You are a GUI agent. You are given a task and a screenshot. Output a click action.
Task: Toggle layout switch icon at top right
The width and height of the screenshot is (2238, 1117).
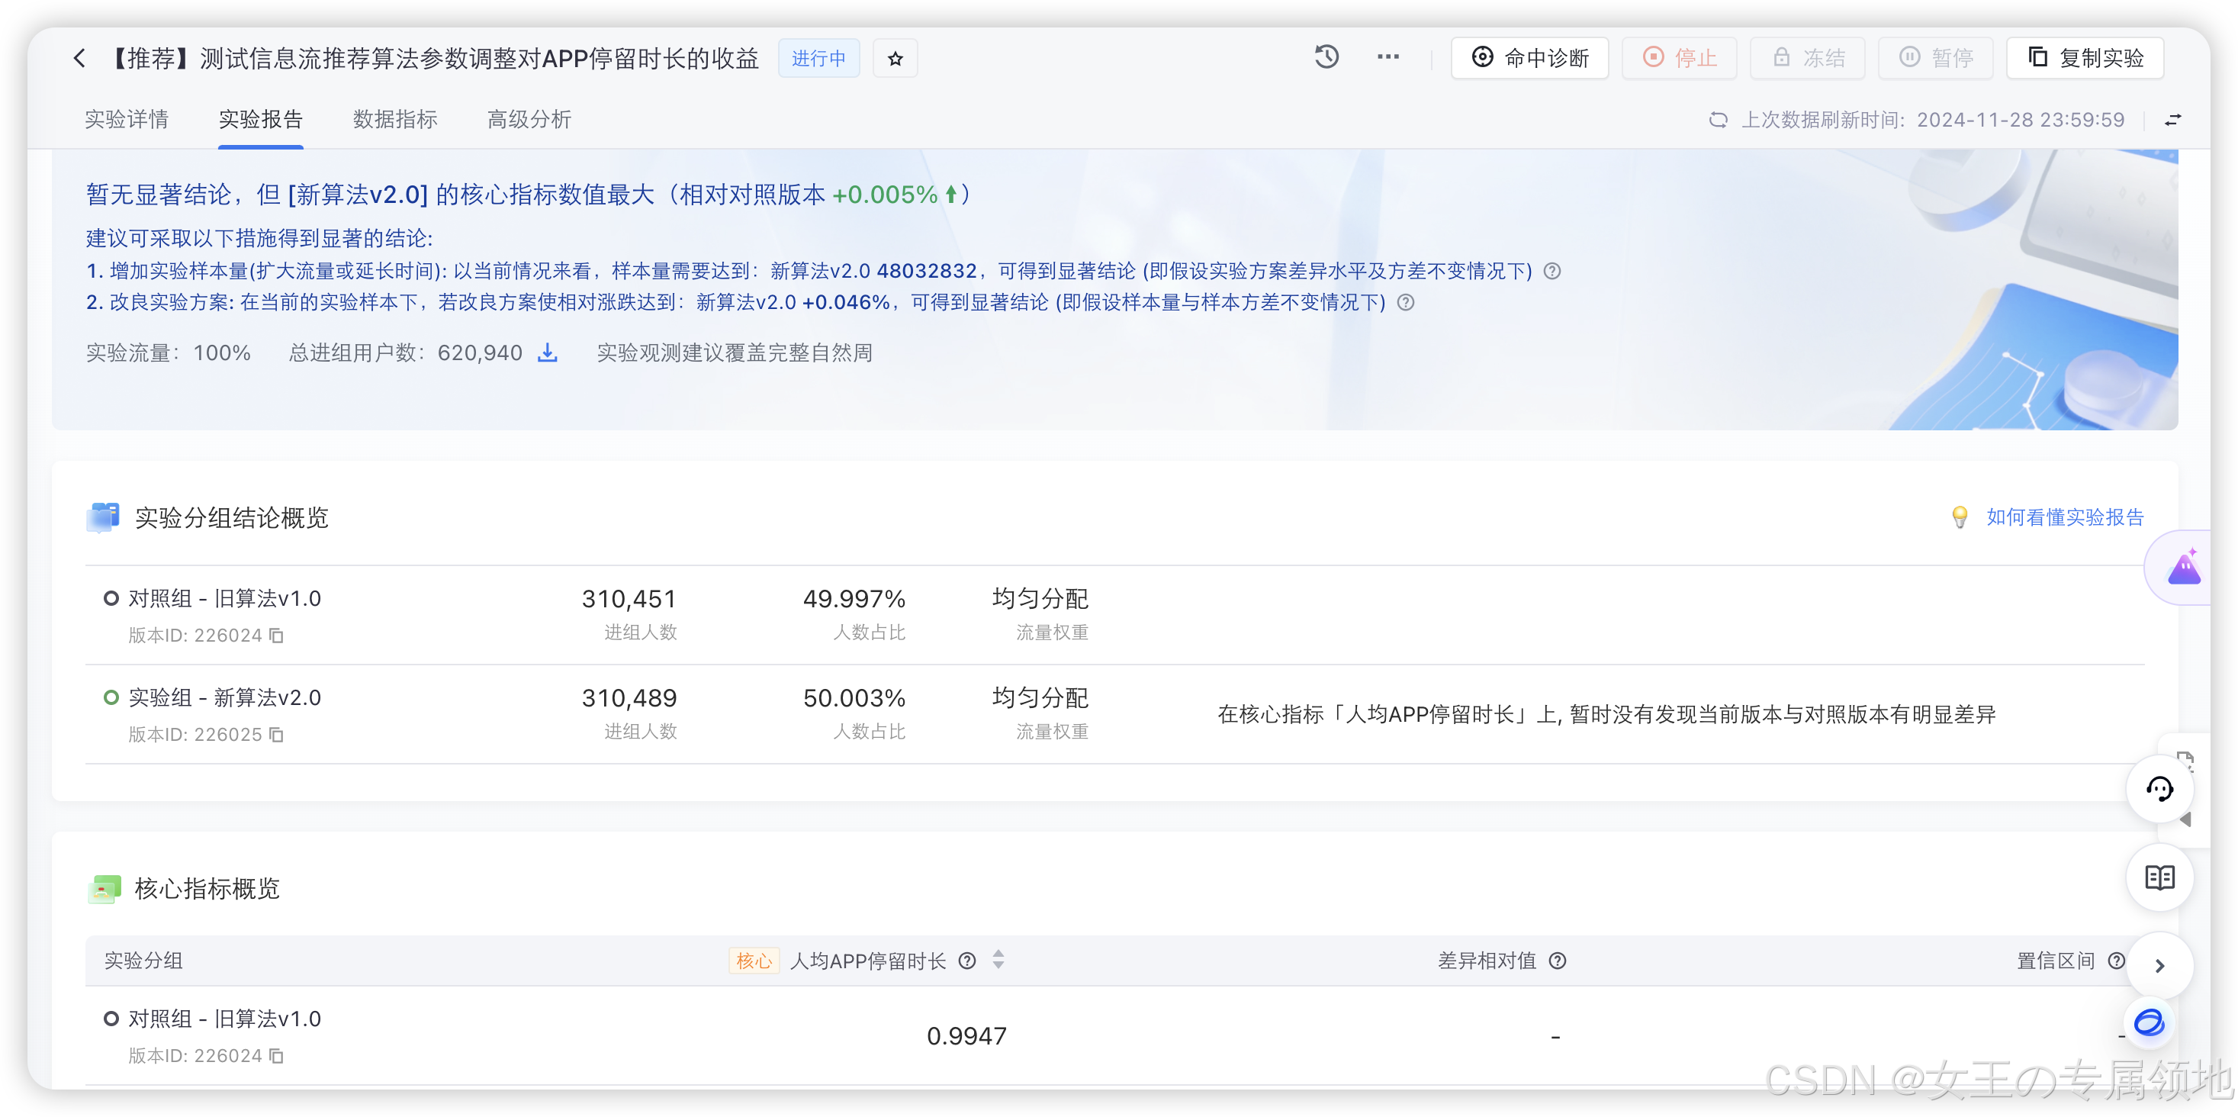tap(2172, 120)
